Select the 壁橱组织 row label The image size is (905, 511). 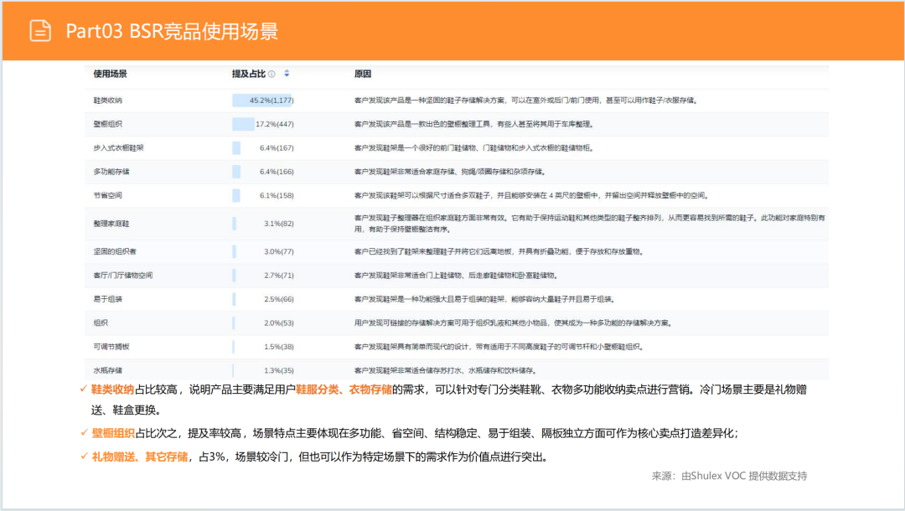click(108, 124)
